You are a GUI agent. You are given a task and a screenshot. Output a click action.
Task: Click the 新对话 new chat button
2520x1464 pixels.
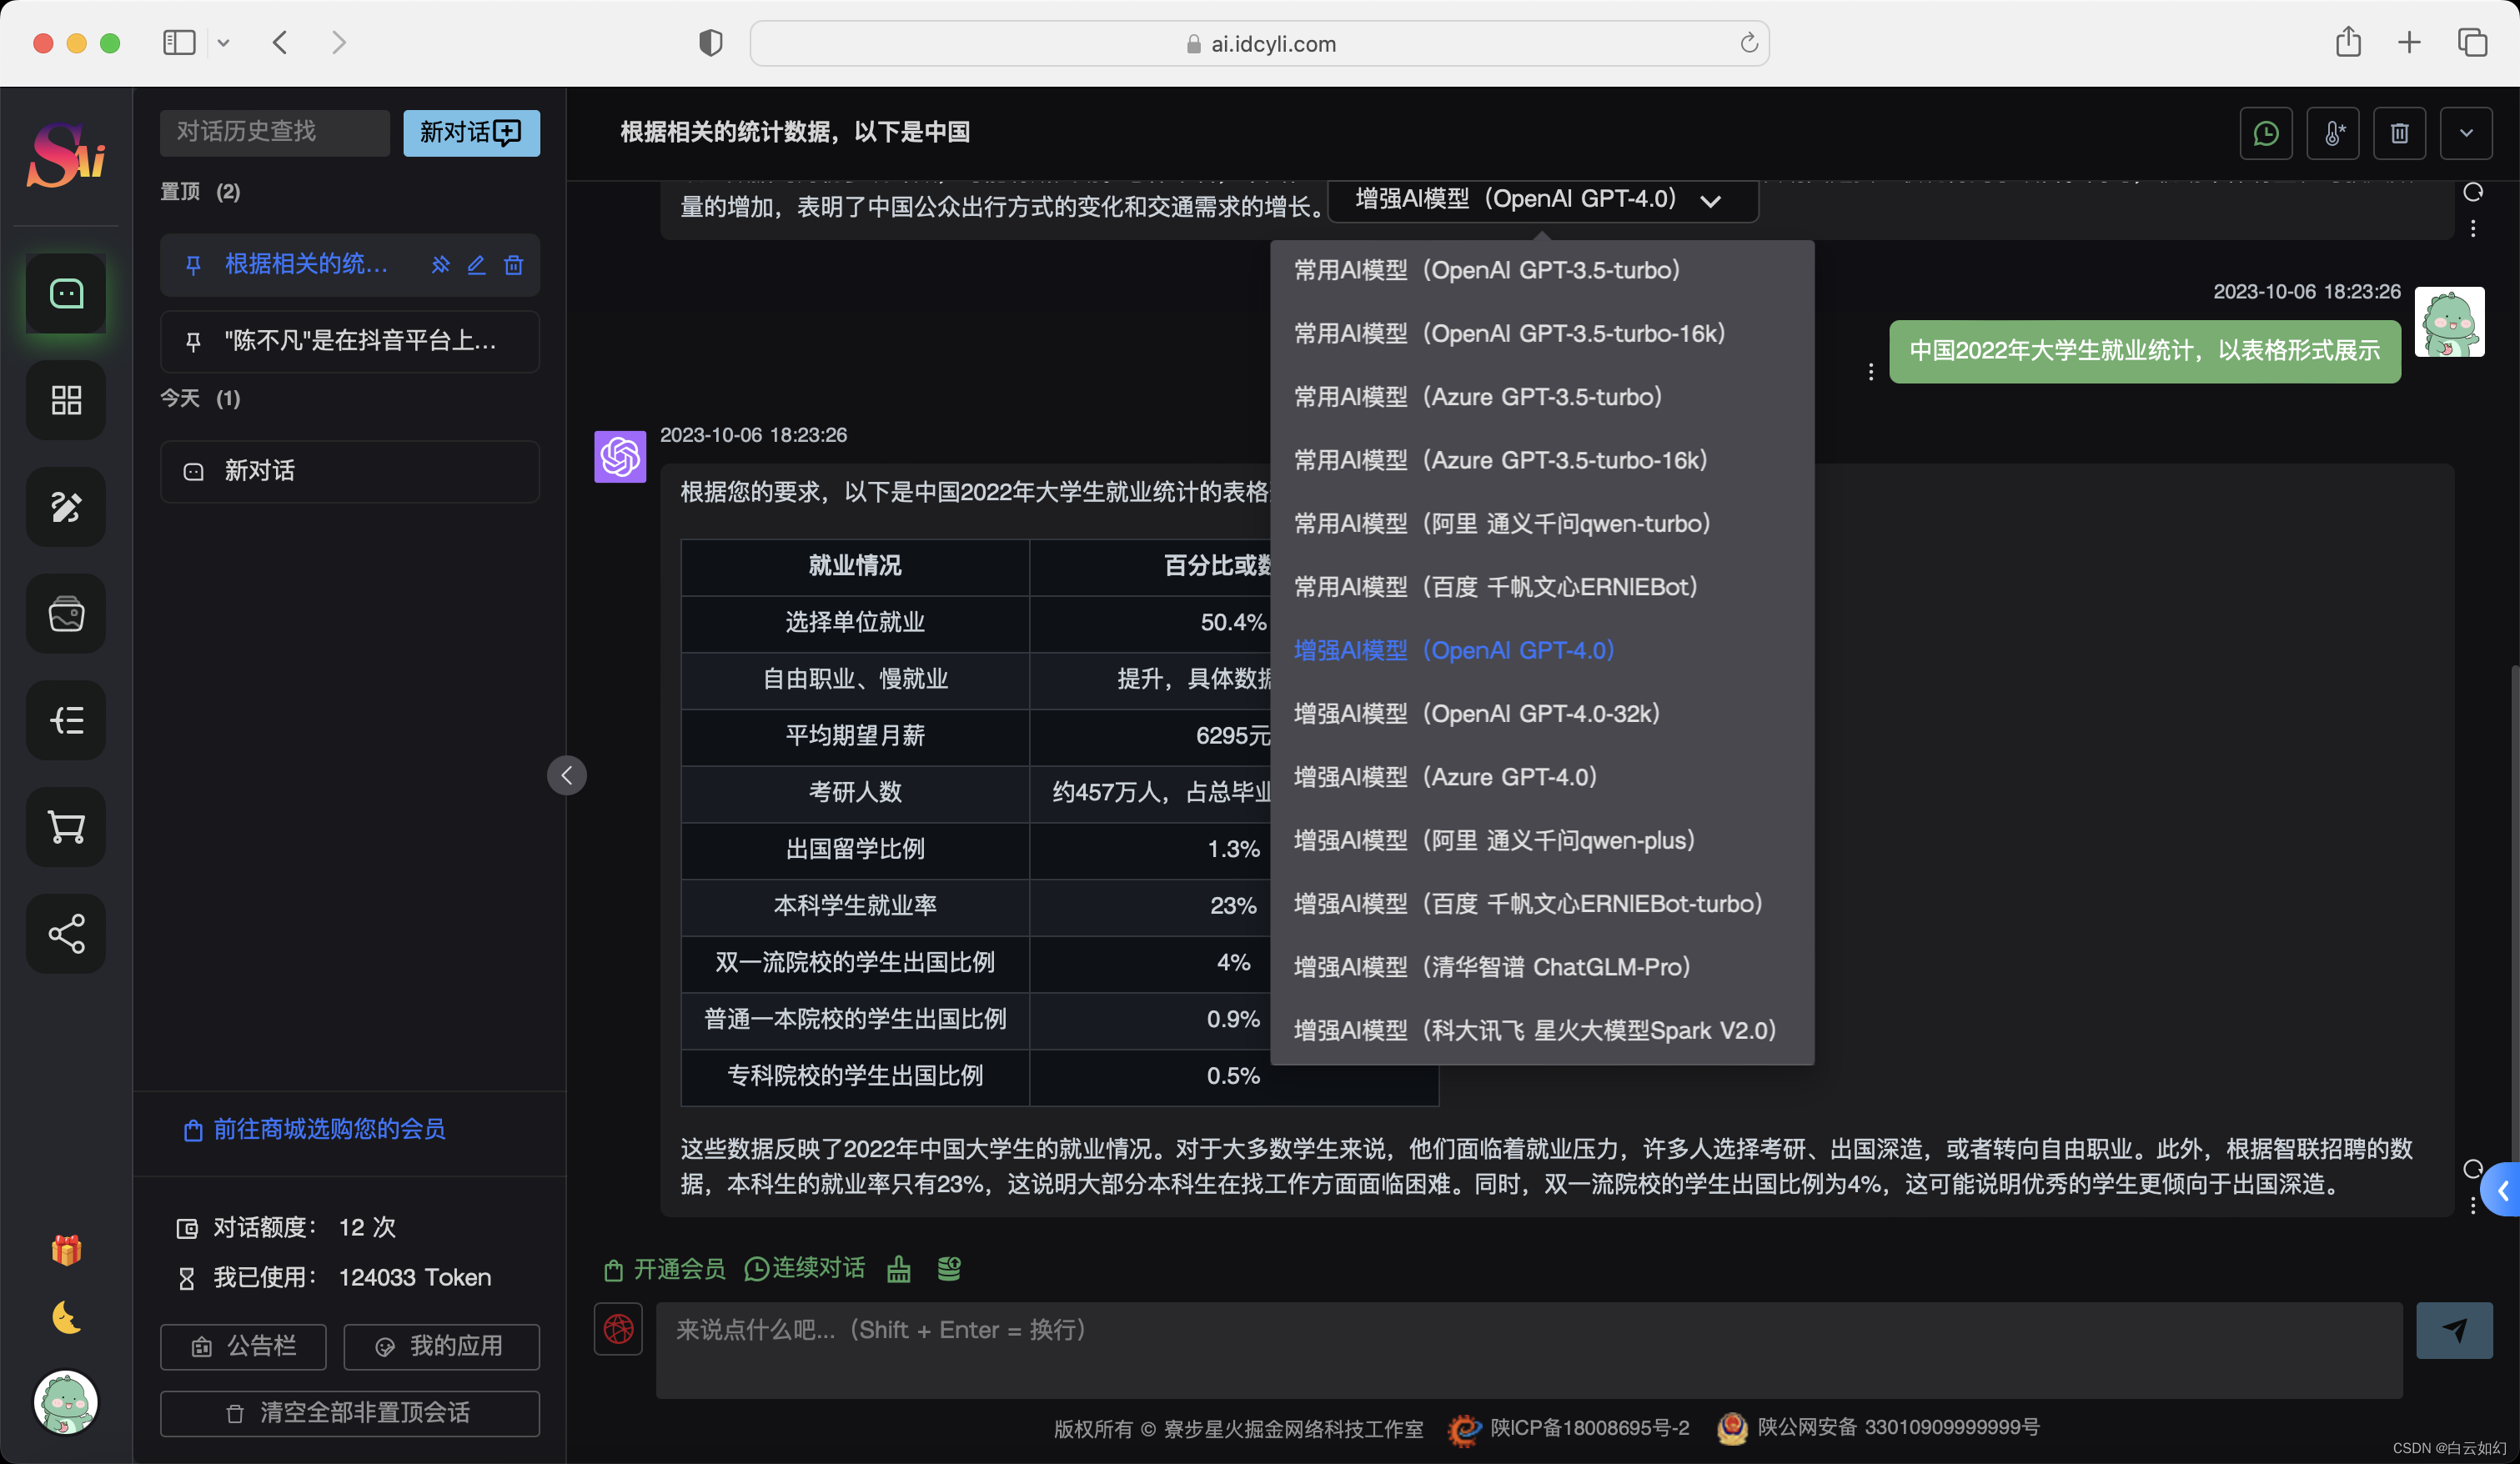tap(471, 133)
